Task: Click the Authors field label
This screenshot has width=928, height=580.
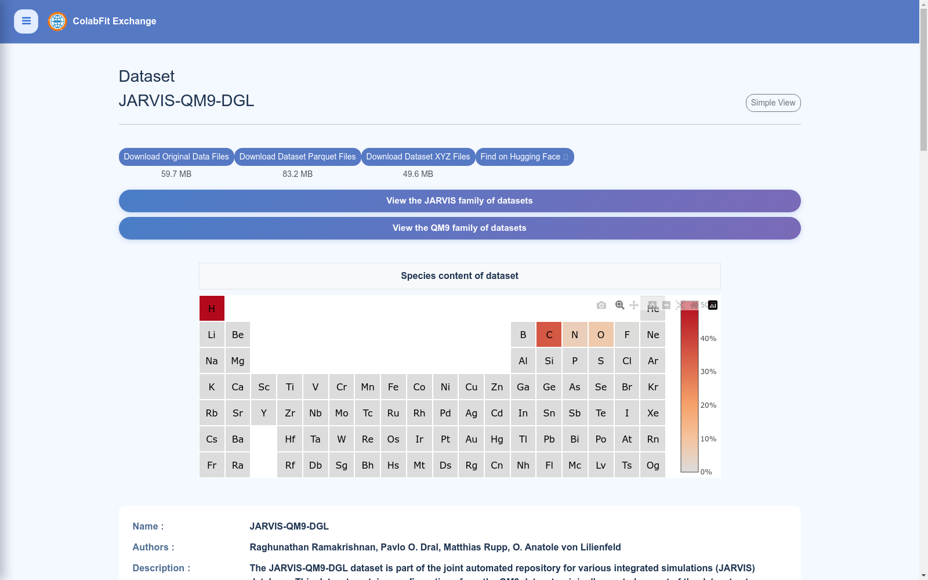Action: click(153, 547)
